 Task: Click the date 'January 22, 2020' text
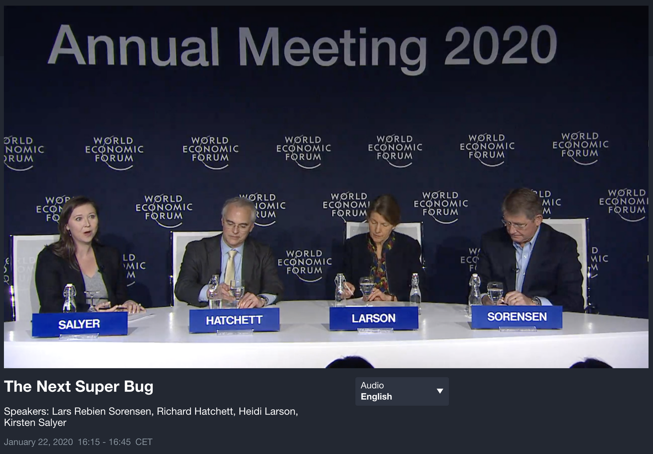pos(39,442)
